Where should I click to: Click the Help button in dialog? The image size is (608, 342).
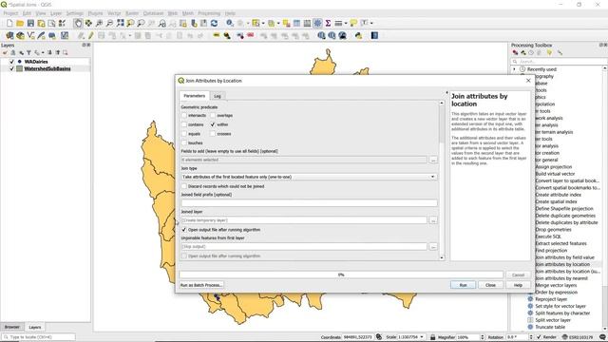(518, 285)
